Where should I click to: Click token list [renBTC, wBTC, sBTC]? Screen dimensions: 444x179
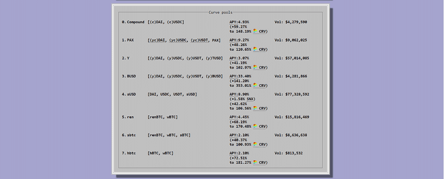(169, 136)
